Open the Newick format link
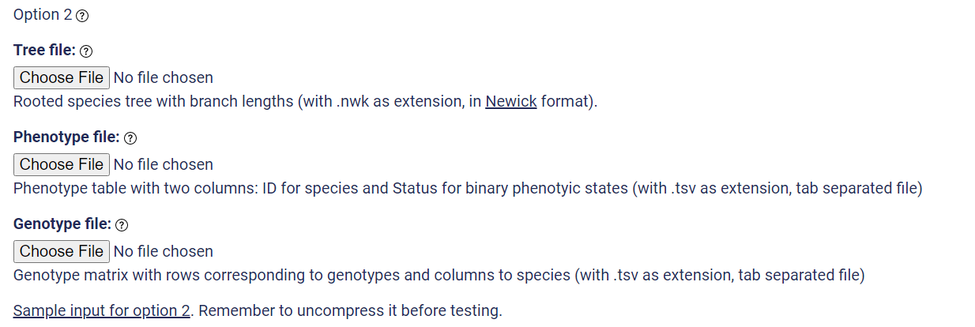This screenshot has height=327, width=975. point(511,101)
